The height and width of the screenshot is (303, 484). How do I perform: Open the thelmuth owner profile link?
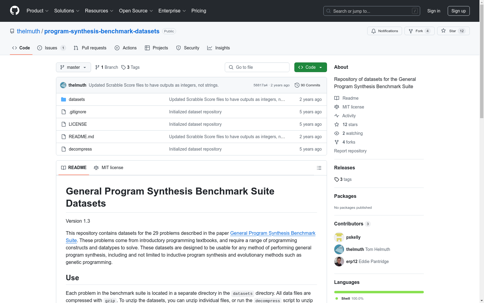28,31
